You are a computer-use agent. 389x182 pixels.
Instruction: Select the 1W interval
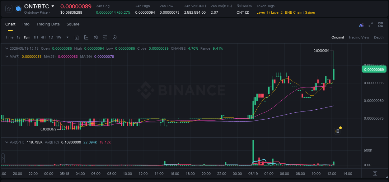tap(59, 37)
